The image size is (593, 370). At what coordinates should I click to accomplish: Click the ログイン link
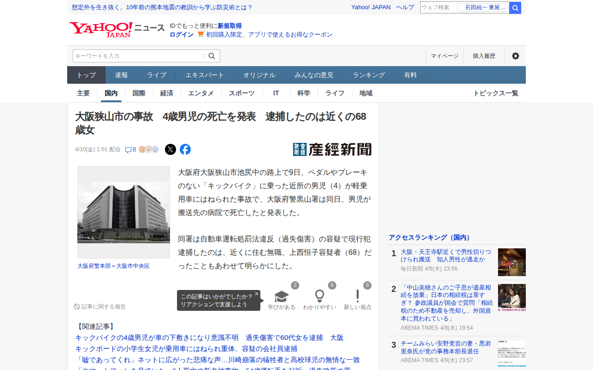(x=182, y=35)
